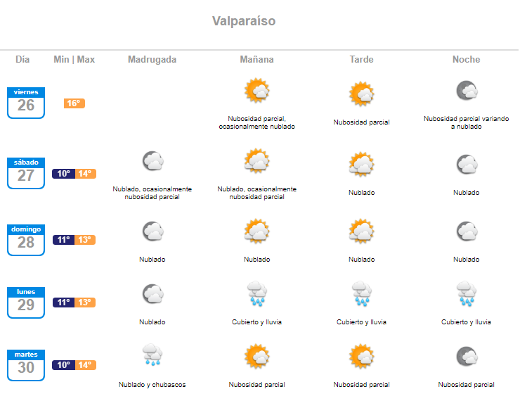Click Saturday early morning cloud icon

pyautogui.click(x=152, y=162)
